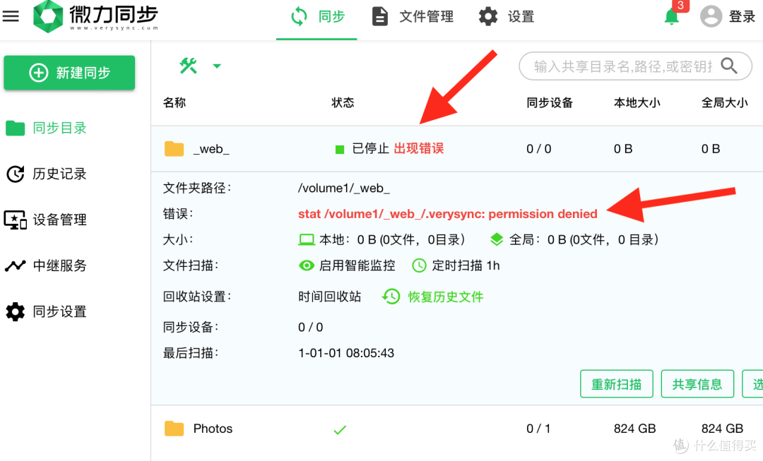The image size is (763, 461).
Task: Open the 同步设置 (sync settings) sidebar icon
Action: (16, 311)
